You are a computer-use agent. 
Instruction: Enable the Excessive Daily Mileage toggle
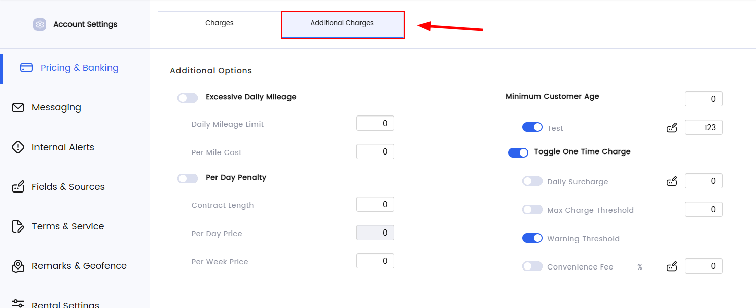pos(188,98)
